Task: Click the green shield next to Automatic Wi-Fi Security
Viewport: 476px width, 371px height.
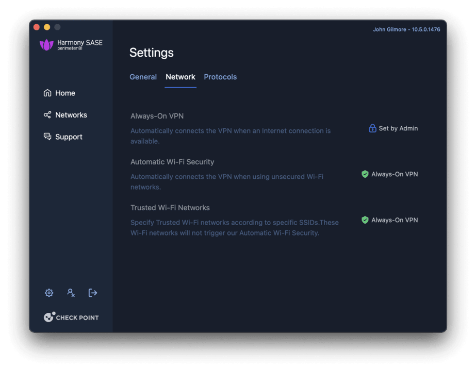Action: 365,174
